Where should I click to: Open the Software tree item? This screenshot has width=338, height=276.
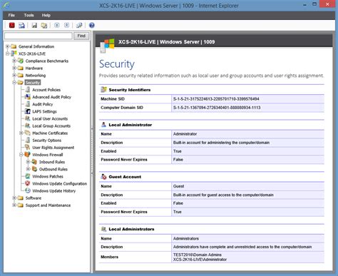(x=34, y=198)
